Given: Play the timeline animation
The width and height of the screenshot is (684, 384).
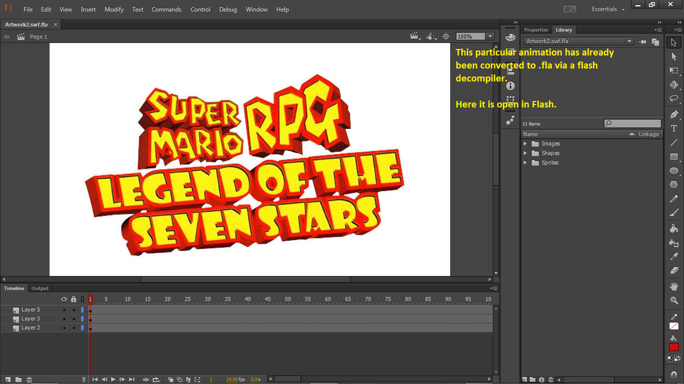Looking at the screenshot, I should [x=113, y=379].
